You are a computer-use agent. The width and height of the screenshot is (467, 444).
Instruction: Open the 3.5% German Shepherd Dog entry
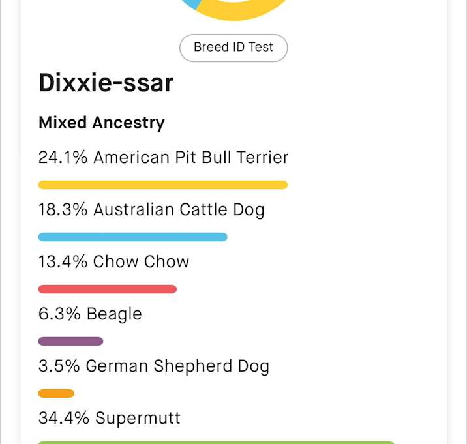coord(154,366)
